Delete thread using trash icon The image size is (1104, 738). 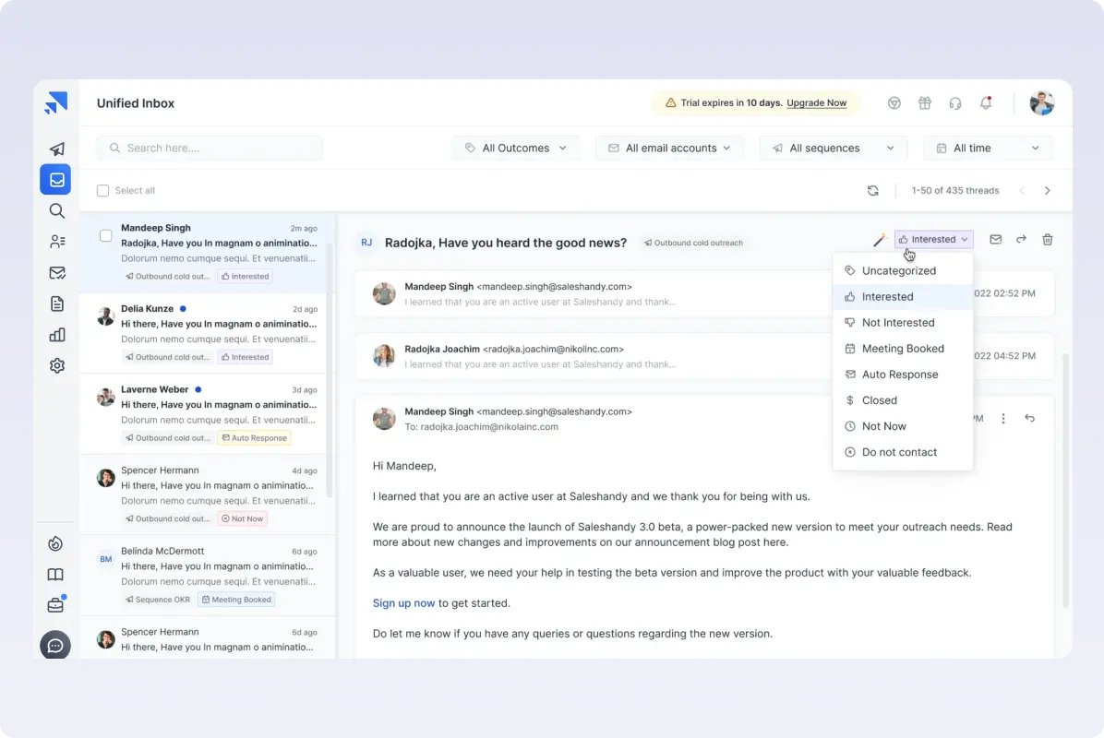pyautogui.click(x=1047, y=240)
